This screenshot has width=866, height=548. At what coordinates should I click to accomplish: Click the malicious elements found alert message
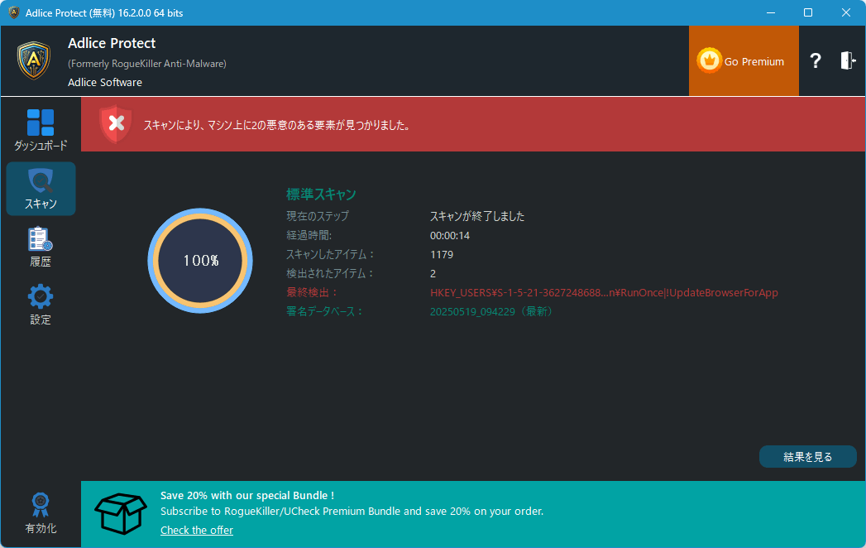pyautogui.click(x=279, y=126)
